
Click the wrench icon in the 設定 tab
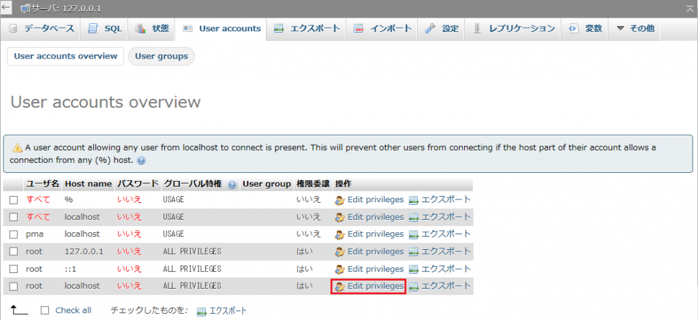430,29
